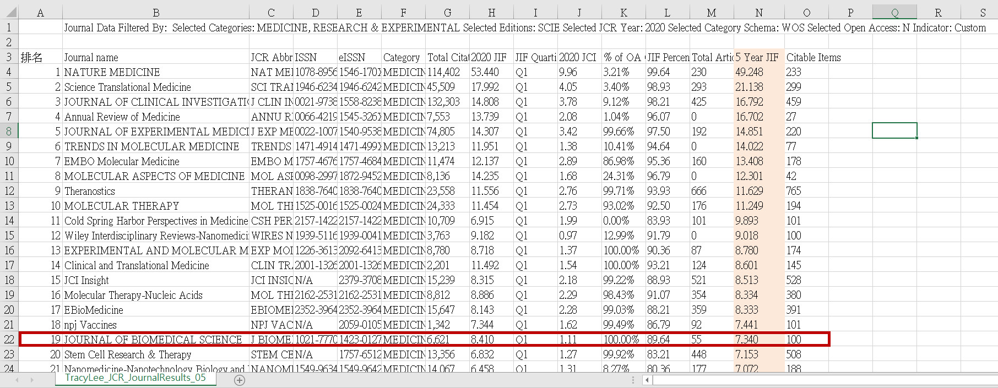This screenshot has width=998, height=388.
Task: Select row 3 header
Action: click(x=9, y=57)
